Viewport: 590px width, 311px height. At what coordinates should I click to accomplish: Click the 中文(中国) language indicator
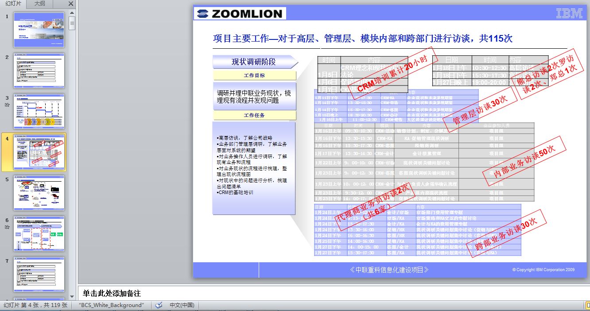click(182, 305)
